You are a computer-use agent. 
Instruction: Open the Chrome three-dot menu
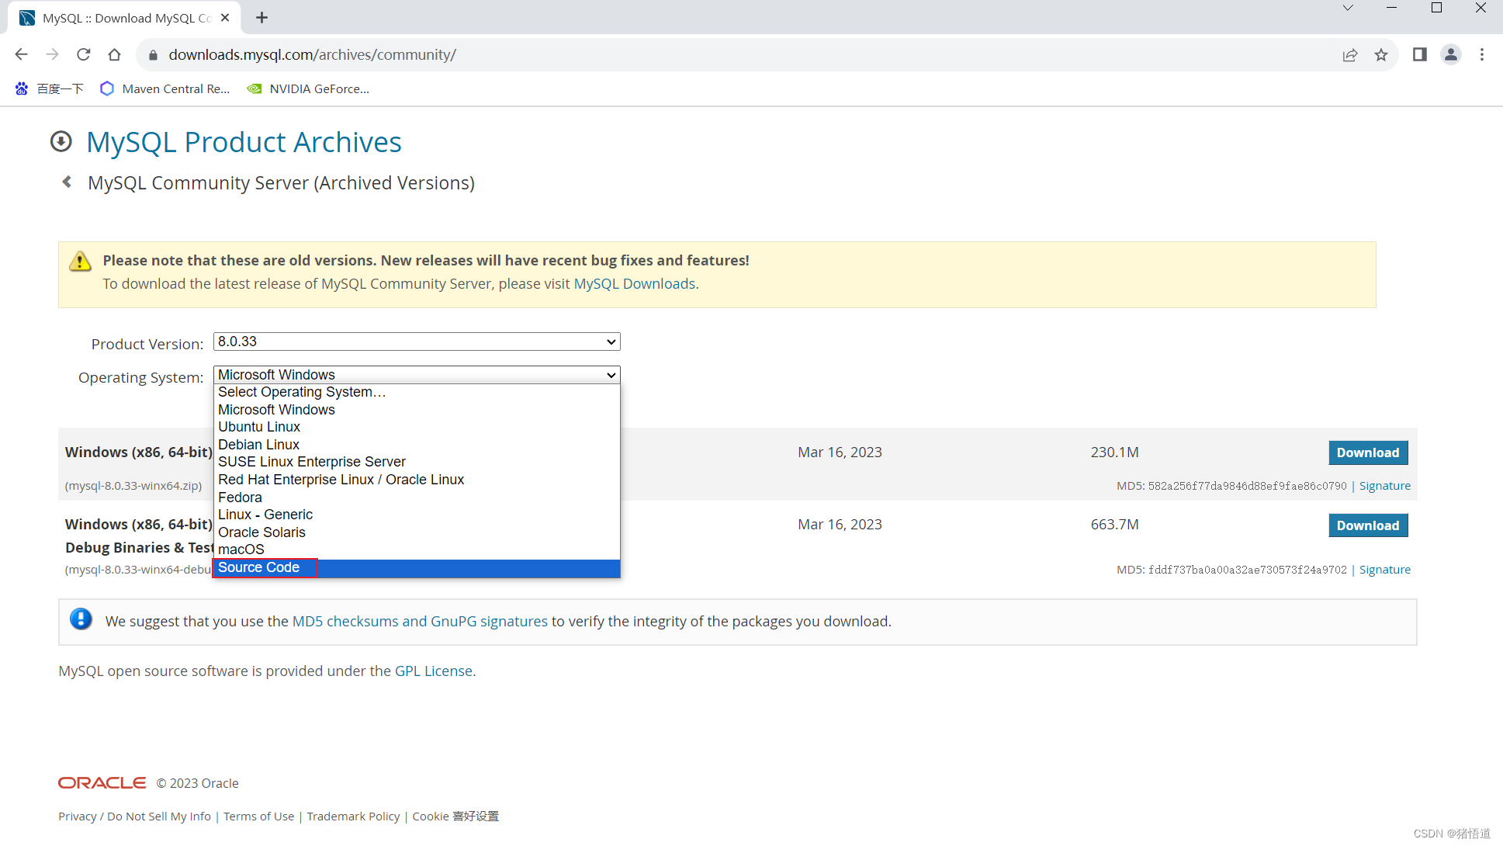[x=1482, y=54]
